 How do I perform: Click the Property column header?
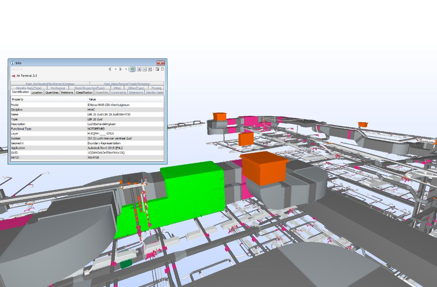[x=49, y=99]
